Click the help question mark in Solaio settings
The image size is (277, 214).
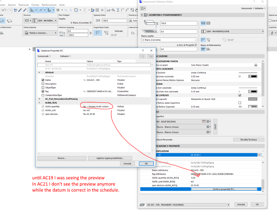254,2
